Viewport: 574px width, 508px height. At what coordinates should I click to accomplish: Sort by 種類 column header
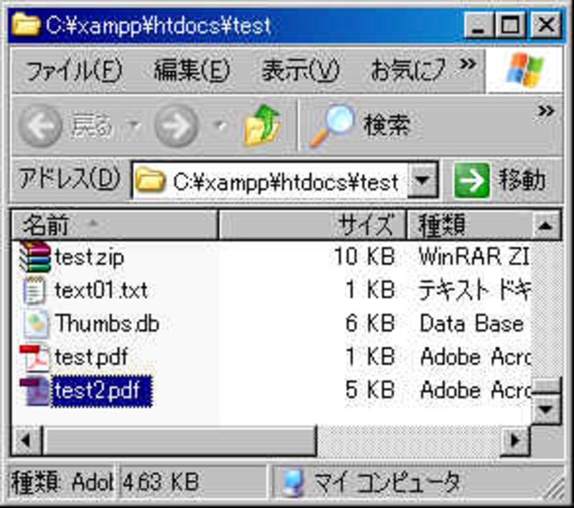point(469,225)
